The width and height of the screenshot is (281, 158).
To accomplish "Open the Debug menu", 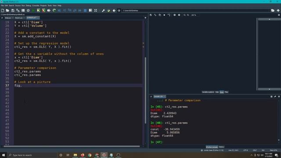I will pyautogui.click(x=28, y=6).
